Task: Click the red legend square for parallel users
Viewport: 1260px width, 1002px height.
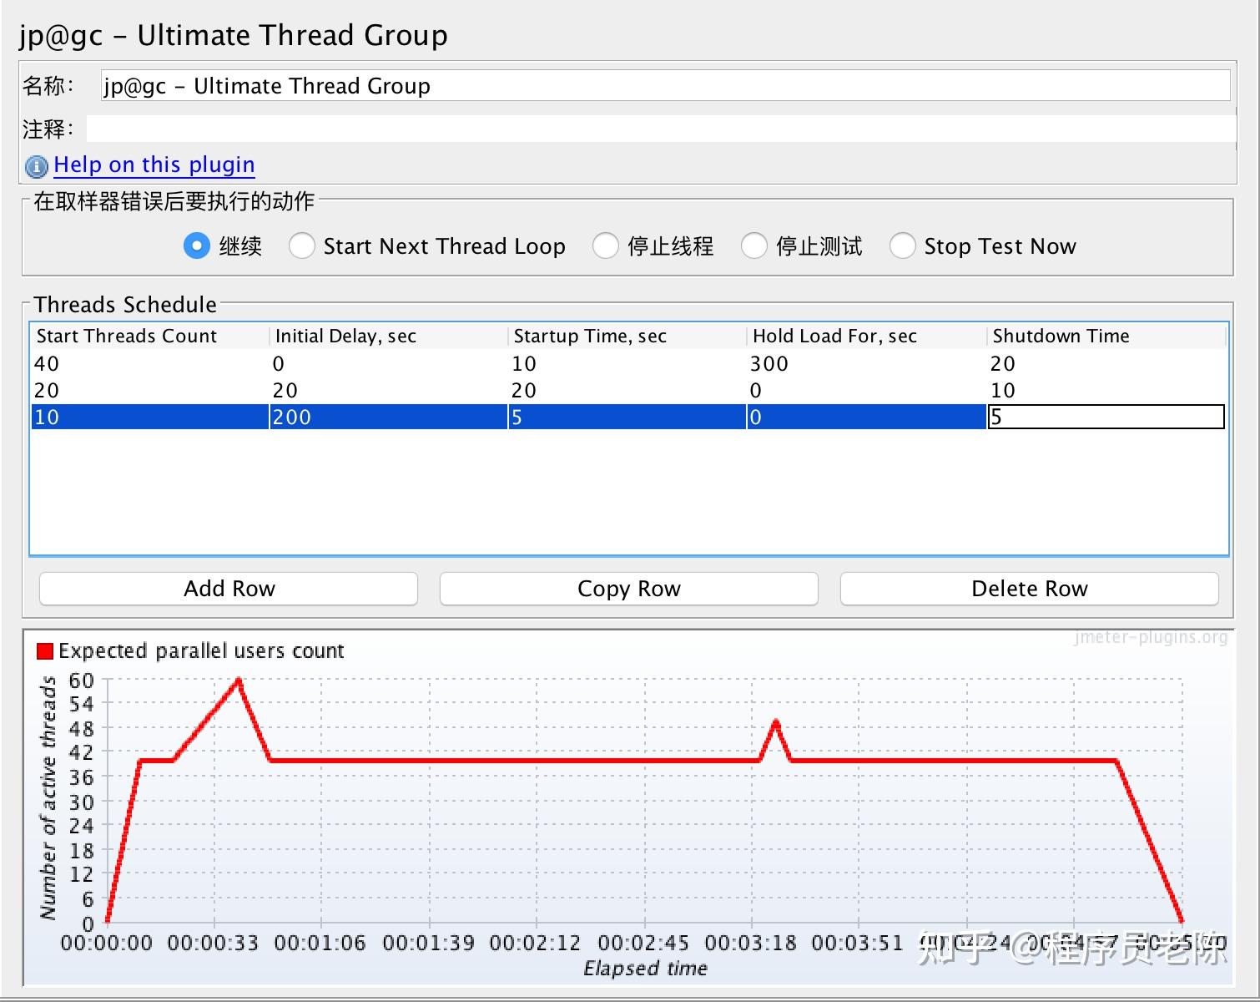Action: (43, 650)
